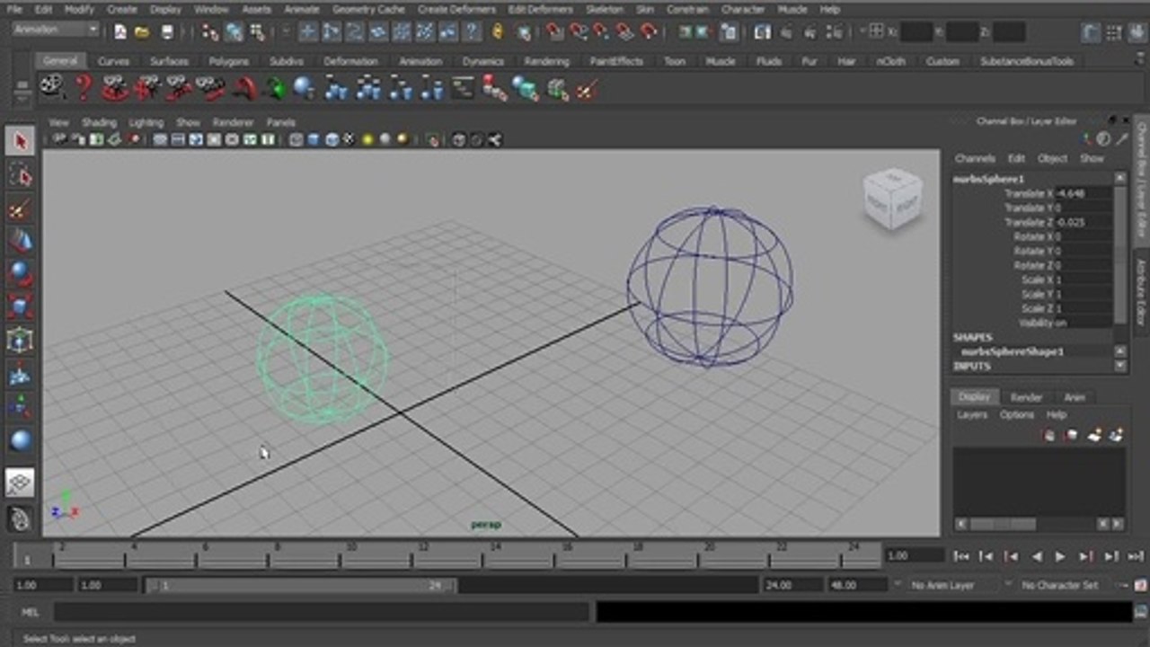Viewport: 1150px width, 647px height.
Task: Open the Layers menu in Layer Editor
Action: 972,415
